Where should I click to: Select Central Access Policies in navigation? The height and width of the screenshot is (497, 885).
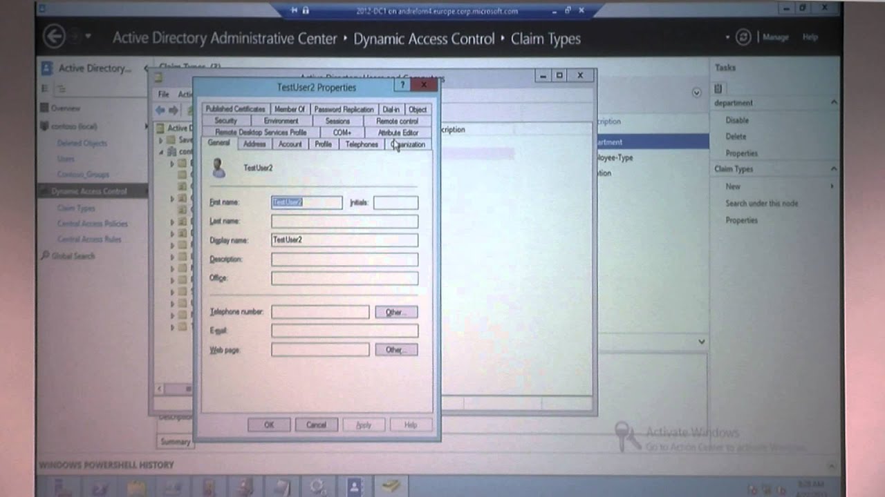pyautogui.click(x=93, y=224)
